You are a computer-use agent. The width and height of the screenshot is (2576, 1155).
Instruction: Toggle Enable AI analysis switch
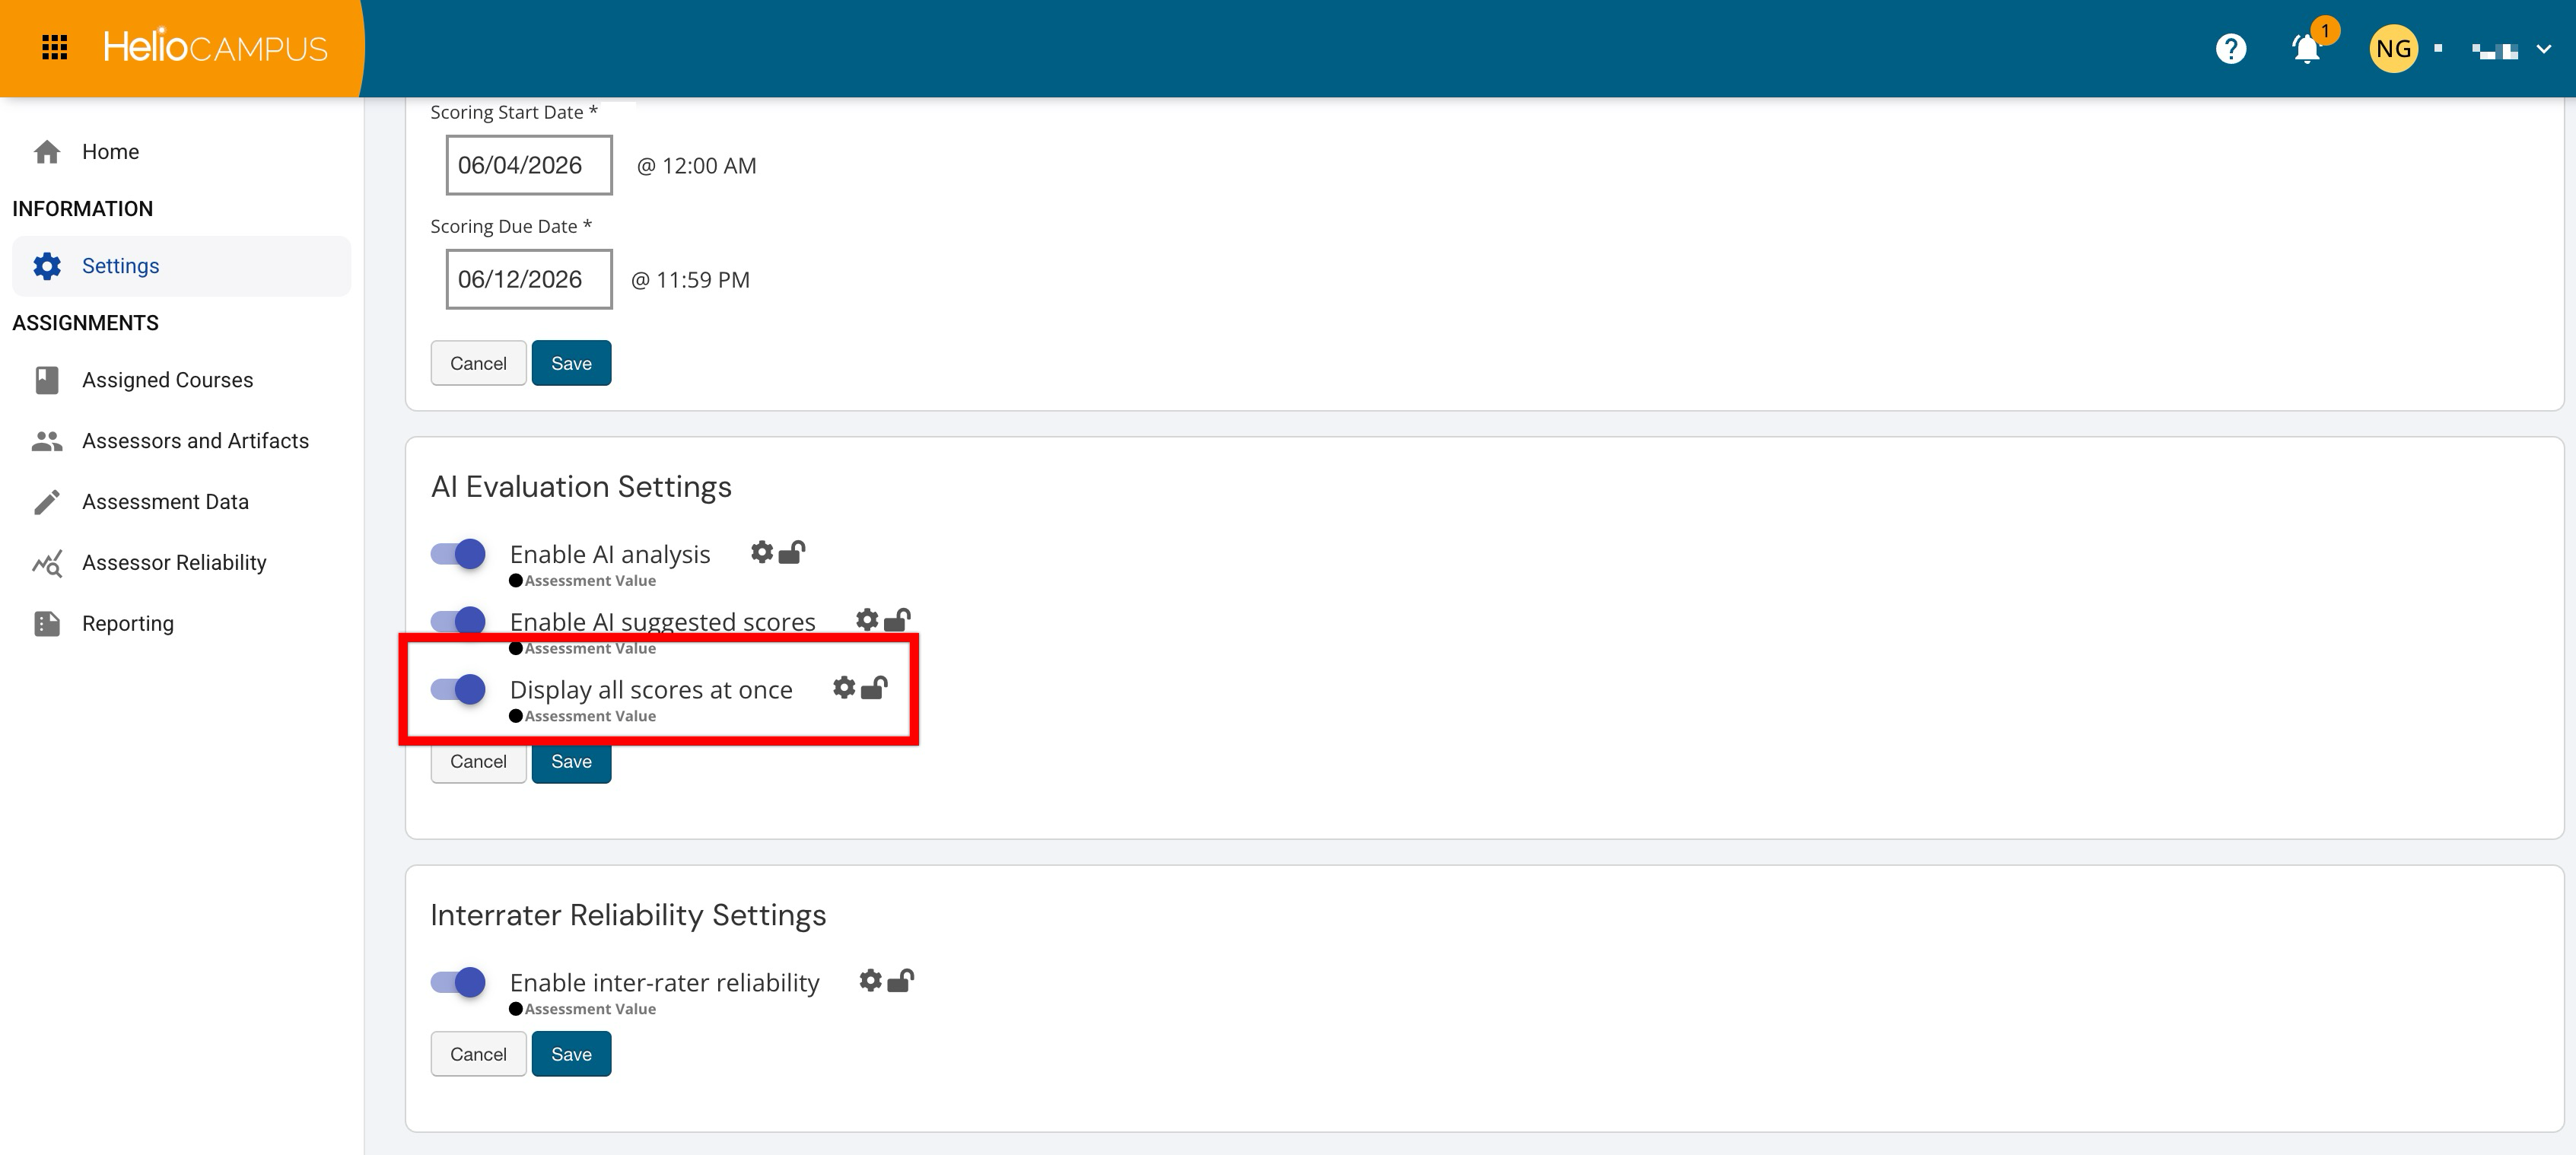click(x=458, y=554)
